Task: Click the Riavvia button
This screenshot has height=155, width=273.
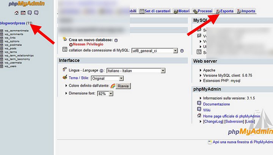Action: tap(123, 86)
